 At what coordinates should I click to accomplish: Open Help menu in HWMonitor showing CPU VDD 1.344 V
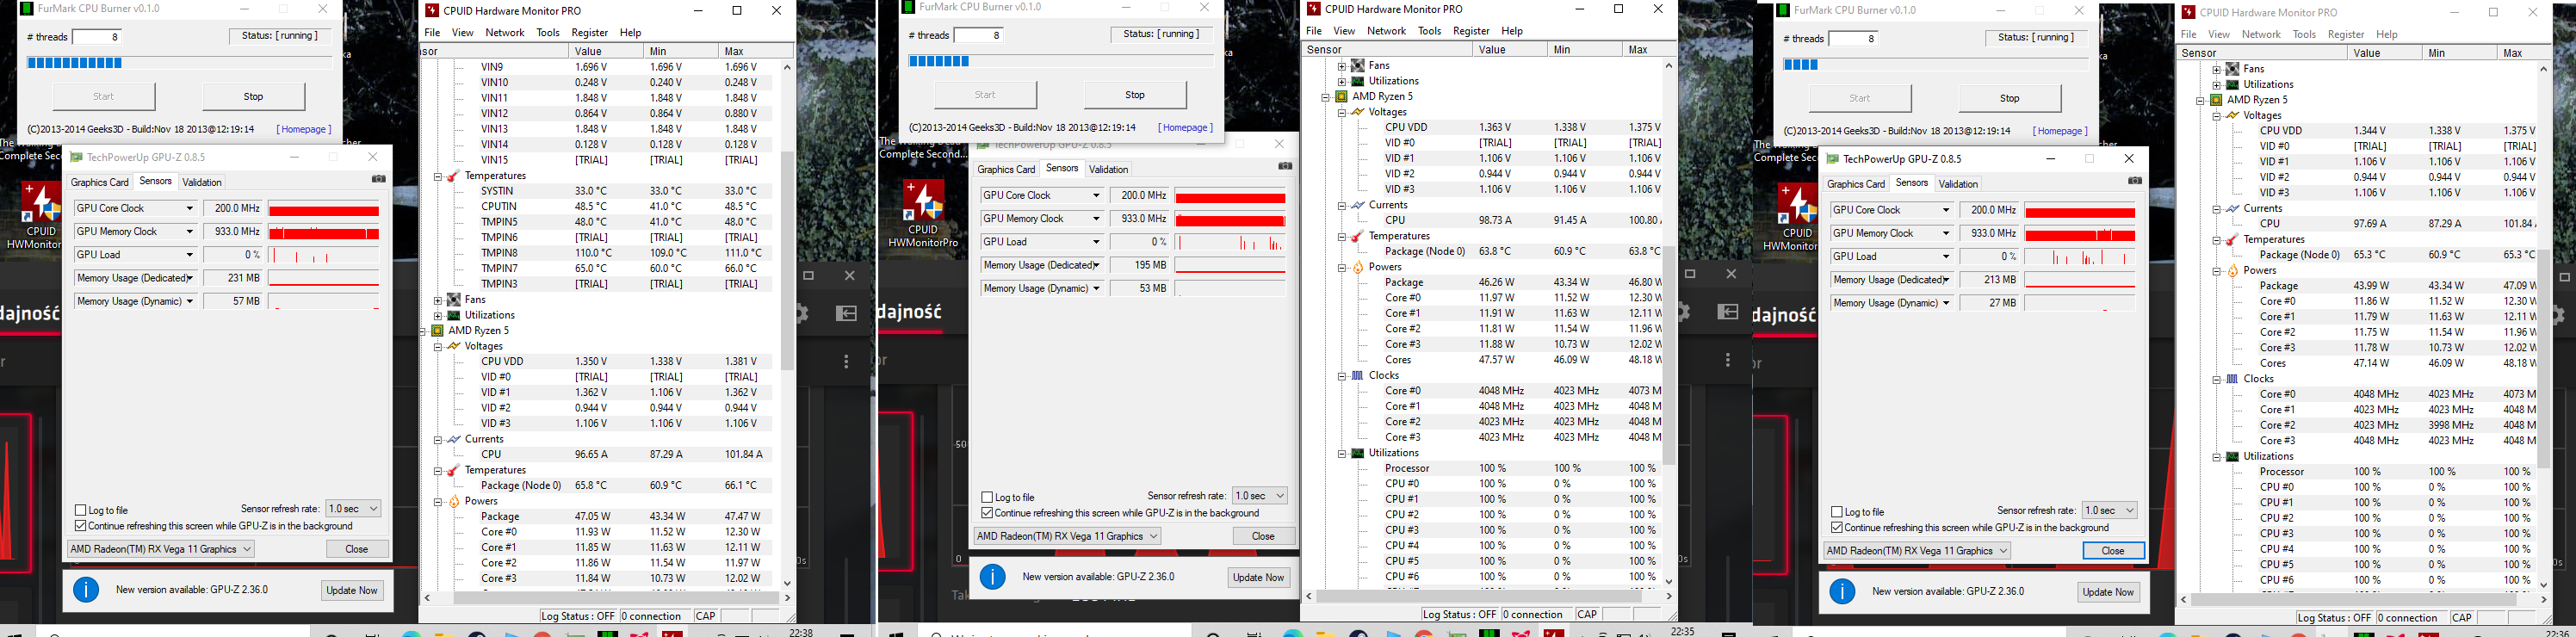tap(2387, 34)
